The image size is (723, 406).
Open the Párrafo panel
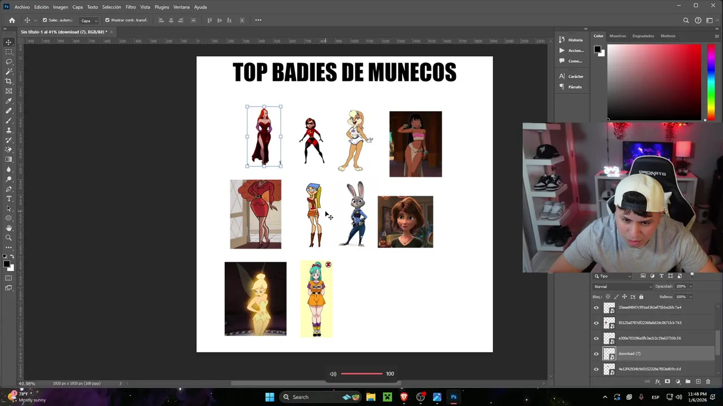pos(570,87)
